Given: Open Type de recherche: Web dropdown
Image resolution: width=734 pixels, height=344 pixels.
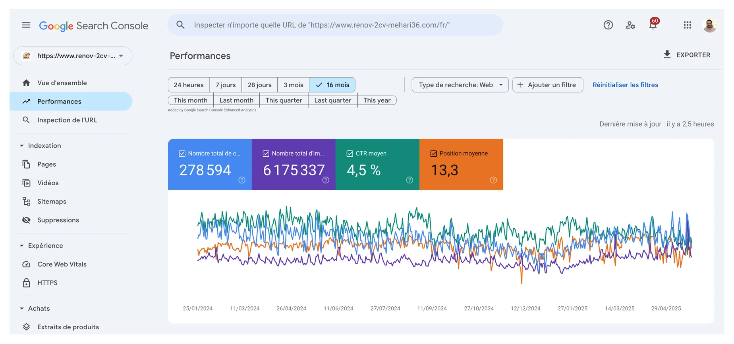Looking at the screenshot, I should (x=460, y=85).
